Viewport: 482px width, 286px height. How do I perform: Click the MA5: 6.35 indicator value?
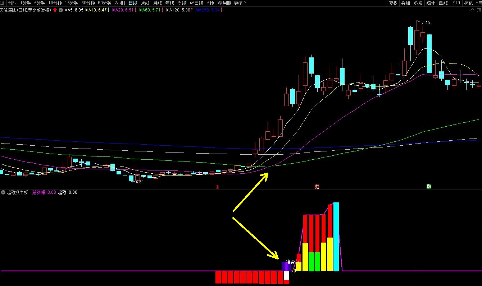74,10
